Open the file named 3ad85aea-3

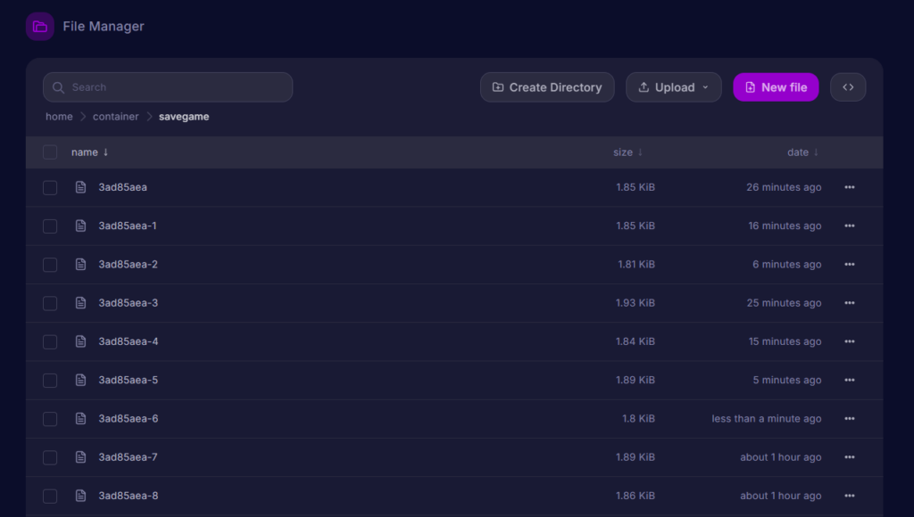(129, 303)
